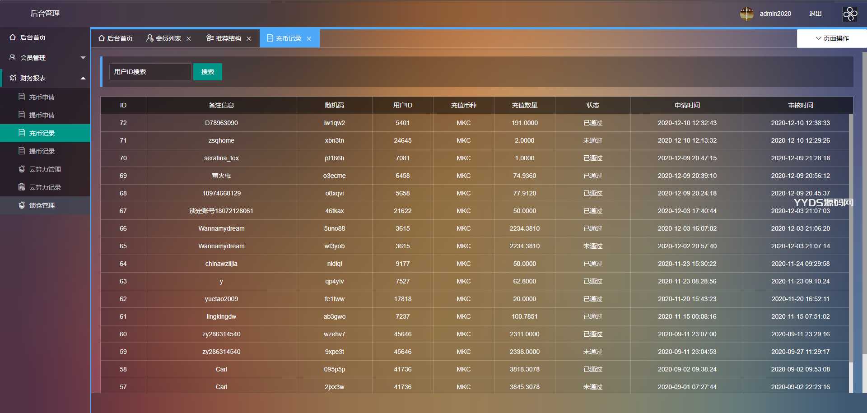Open 云算力管理 in the sidebar
867x413 pixels.
(x=45, y=169)
